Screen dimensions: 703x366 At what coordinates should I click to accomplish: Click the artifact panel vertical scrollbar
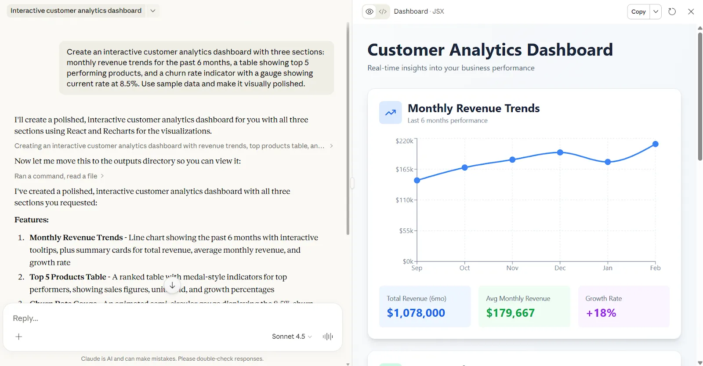pos(700,97)
